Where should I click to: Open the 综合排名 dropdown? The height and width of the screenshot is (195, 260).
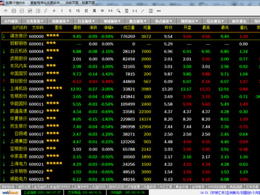click(x=215, y=21)
